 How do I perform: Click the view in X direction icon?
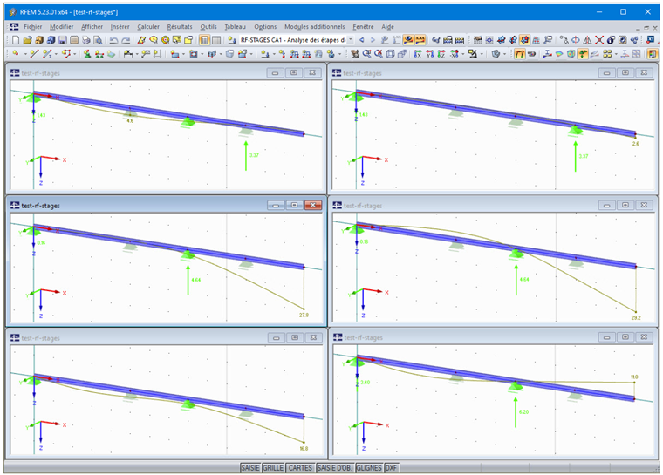pos(418,54)
